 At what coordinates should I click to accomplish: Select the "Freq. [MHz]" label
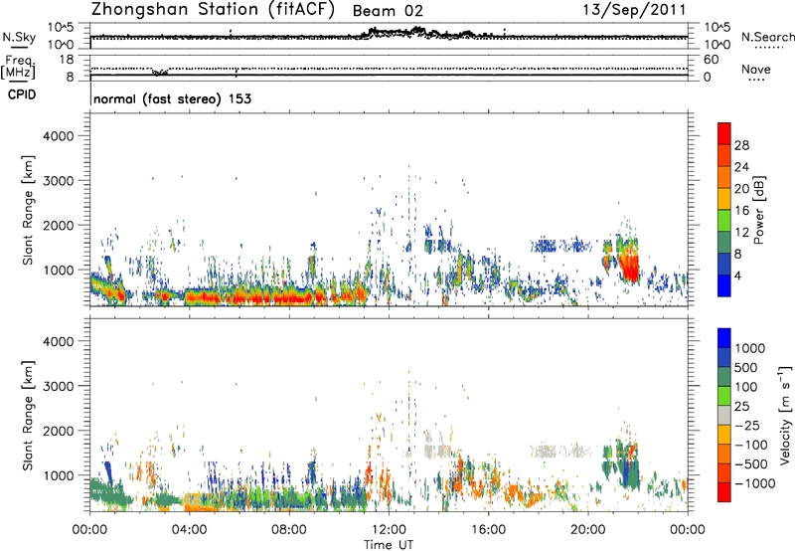click(18, 68)
